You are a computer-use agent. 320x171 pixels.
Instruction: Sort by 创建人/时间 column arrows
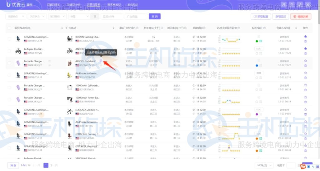tap(296, 28)
